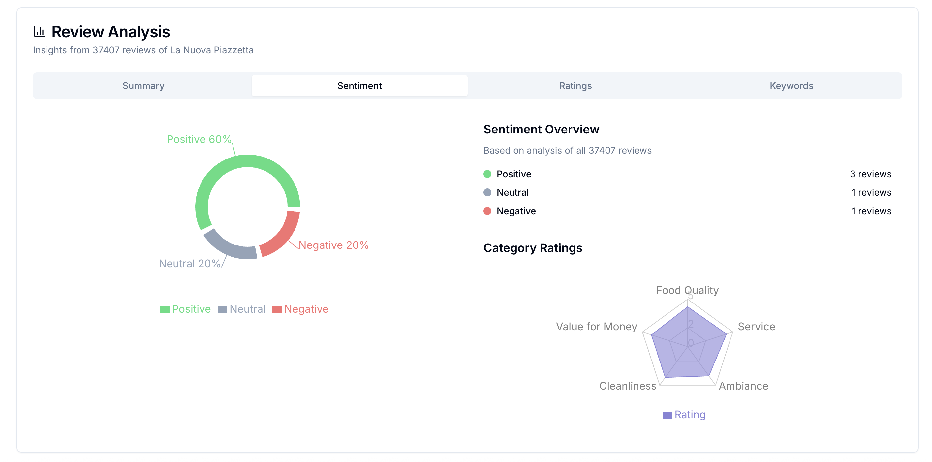Switch to the Summary tab
932x462 pixels.
point(143,86)
